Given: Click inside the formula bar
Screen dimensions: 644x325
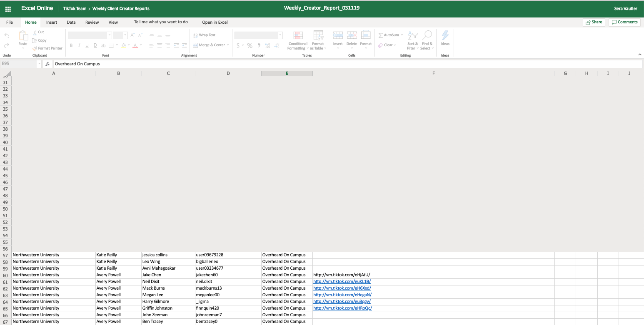Looking at the screenshot, I should [208, 64].
